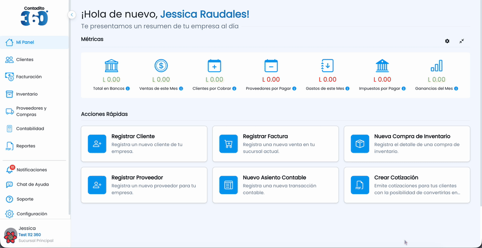Click the Impuestos por Pagar L 0.00 value
The width and height of the screenshot is (482, 248).
tap(382, 80)
